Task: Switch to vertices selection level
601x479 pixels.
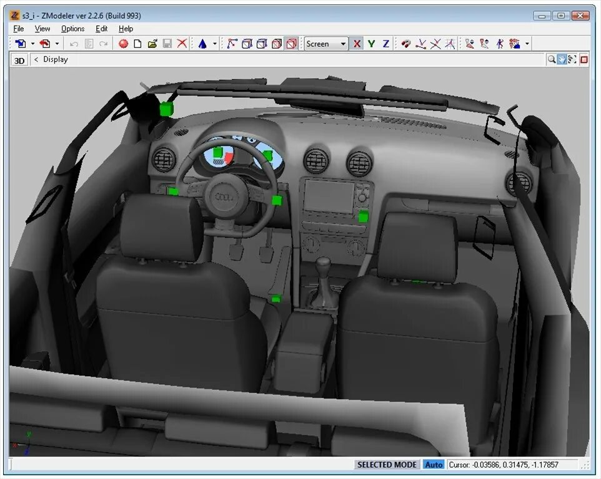Action: coord(232,44)
